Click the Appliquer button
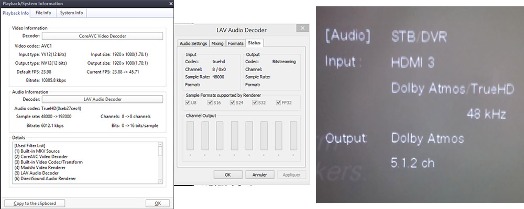The image size is (524, 209). [x=291, y=175]
